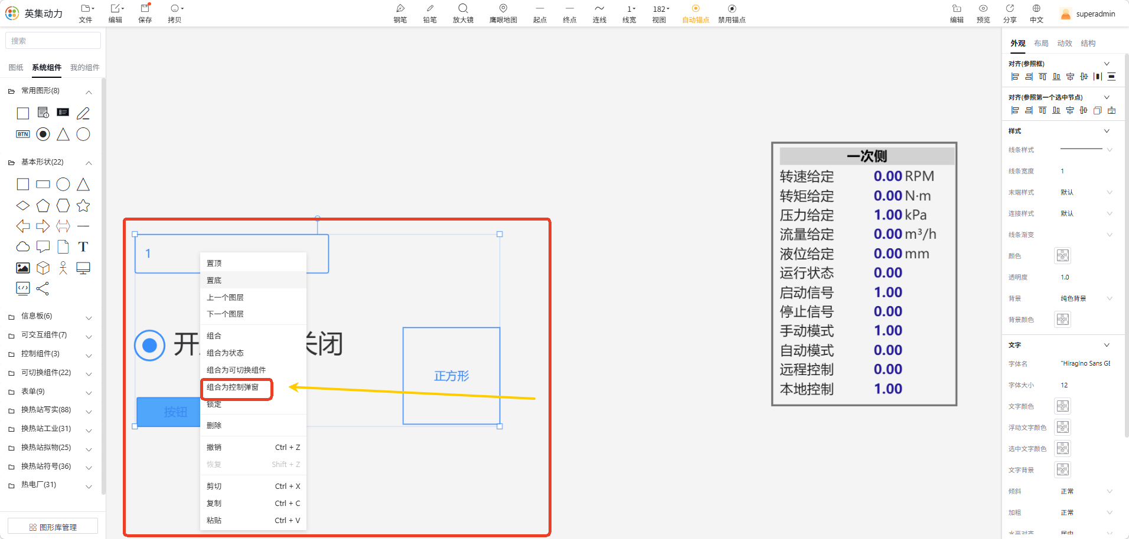
Task: Collapse the 基本形状(22) section
Action: pyautogui.click(x=89, y=163)
